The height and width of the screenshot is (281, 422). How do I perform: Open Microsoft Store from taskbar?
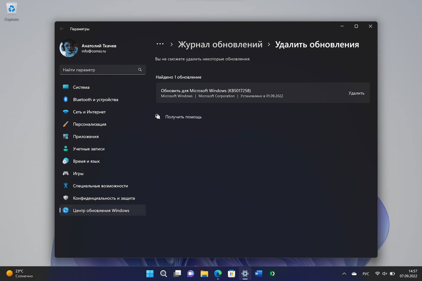(x=232, y=273)
